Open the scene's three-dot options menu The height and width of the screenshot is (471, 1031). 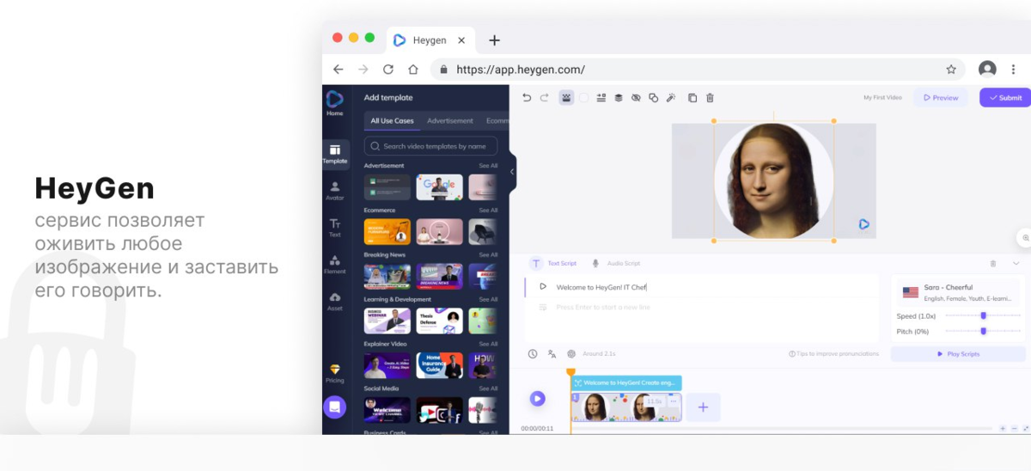click(673, 401)
